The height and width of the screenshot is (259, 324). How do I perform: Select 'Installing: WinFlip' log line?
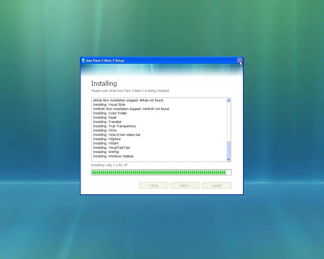(x=106, y=152)
